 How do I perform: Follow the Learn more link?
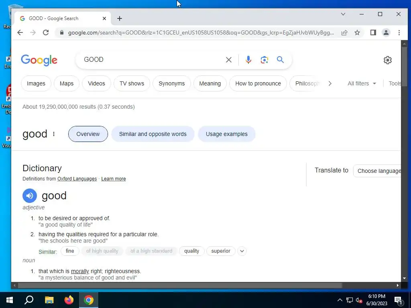[114, 179]
